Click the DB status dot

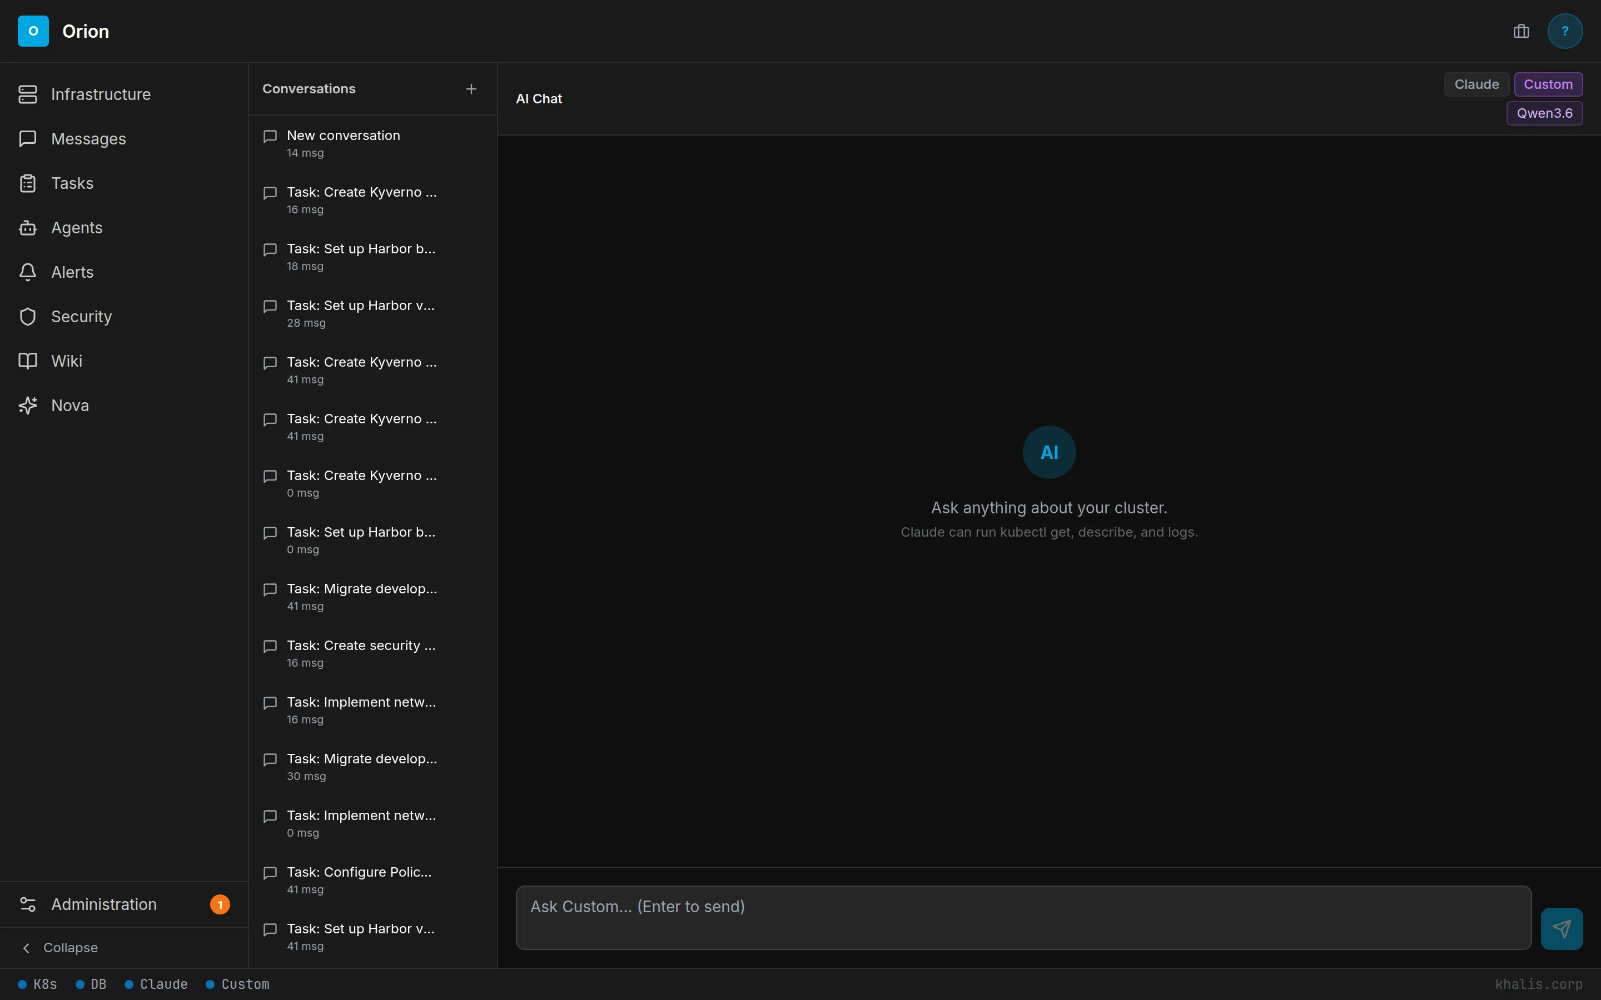(x=80, y=984)
